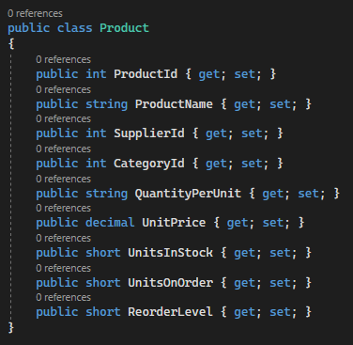Open references CodeLens above Product class

(x=35, y=13)
